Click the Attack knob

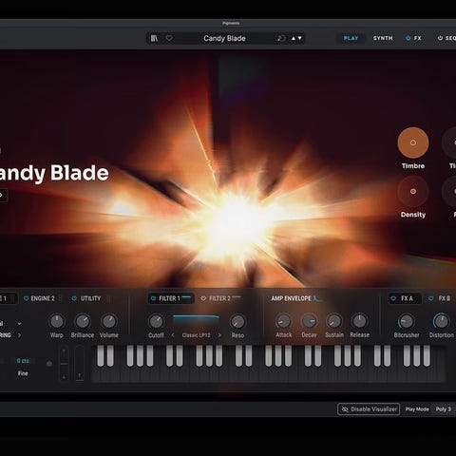click(x=283, y=321)
